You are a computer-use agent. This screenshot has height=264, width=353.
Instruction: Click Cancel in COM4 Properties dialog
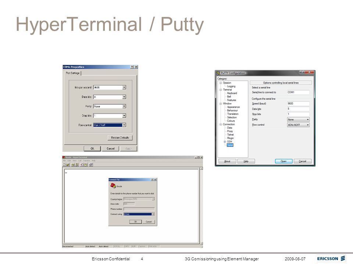[x=111, y=148]
